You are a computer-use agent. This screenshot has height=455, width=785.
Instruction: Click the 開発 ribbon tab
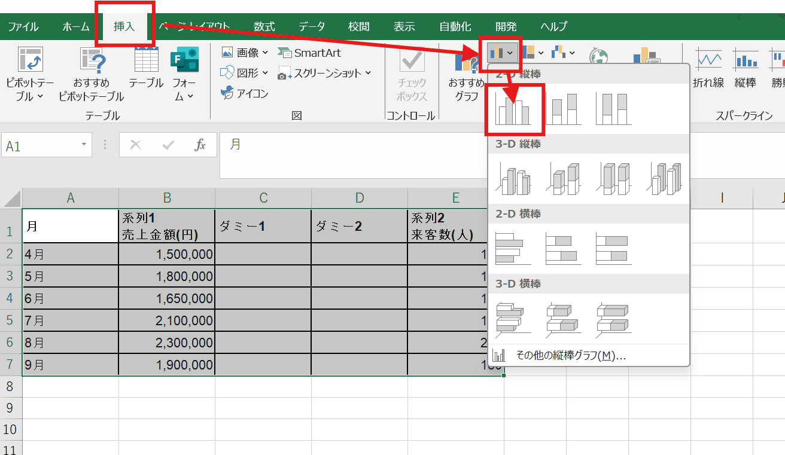tap(506, 26)
